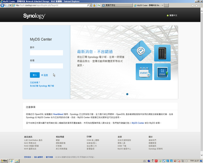
Task: Click the grey speaker tray icon
Action: [186, 161]
